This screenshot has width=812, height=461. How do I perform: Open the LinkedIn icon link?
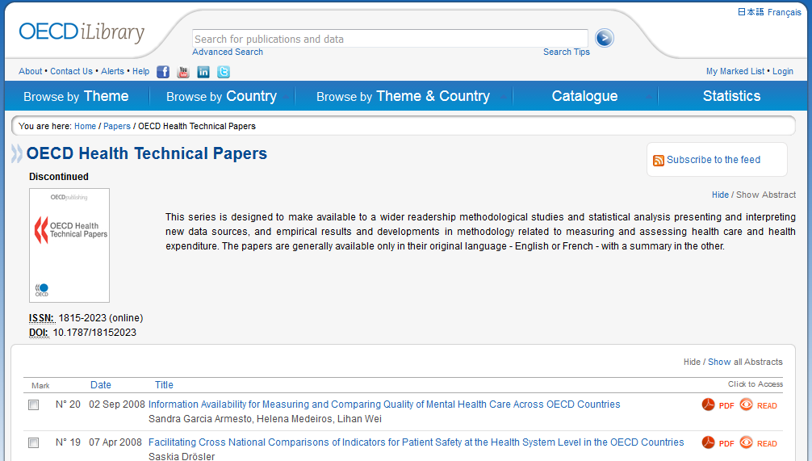[x=203, y=72]
